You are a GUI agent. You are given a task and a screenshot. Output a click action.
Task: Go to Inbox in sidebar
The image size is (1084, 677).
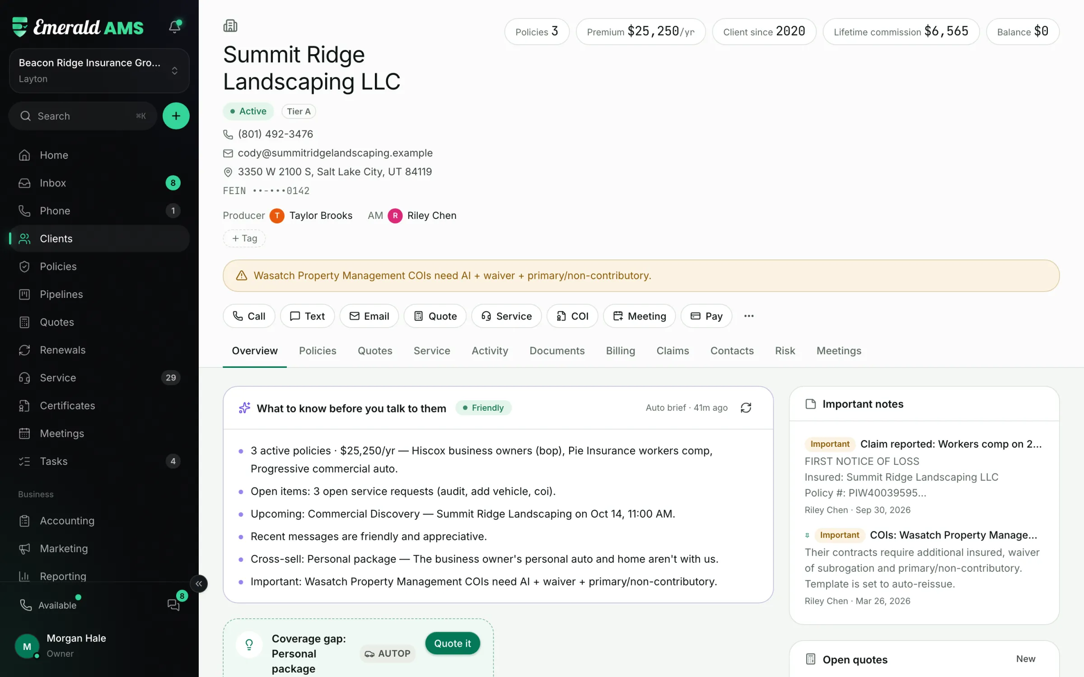pyautogui.click(x=99, y=183)
